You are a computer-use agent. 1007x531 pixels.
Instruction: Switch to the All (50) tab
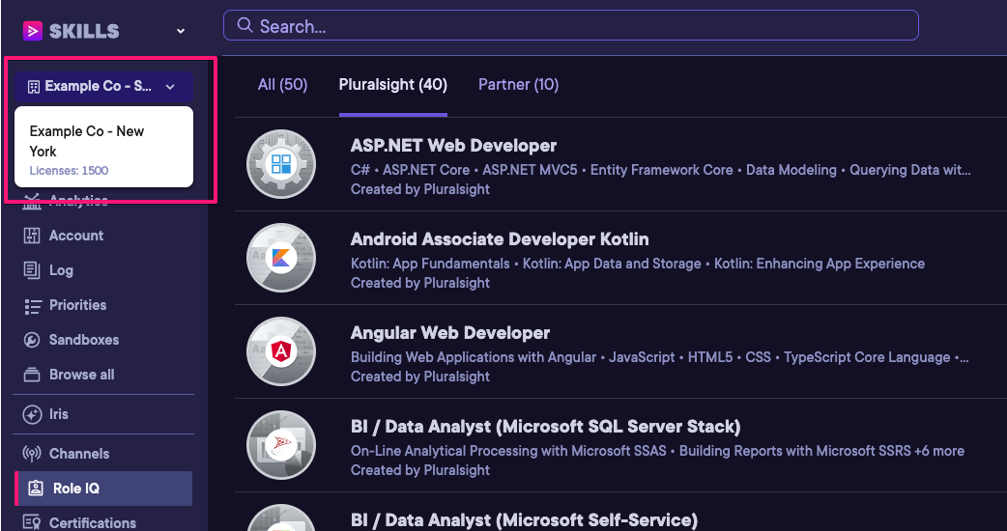(x=282, y=85)
